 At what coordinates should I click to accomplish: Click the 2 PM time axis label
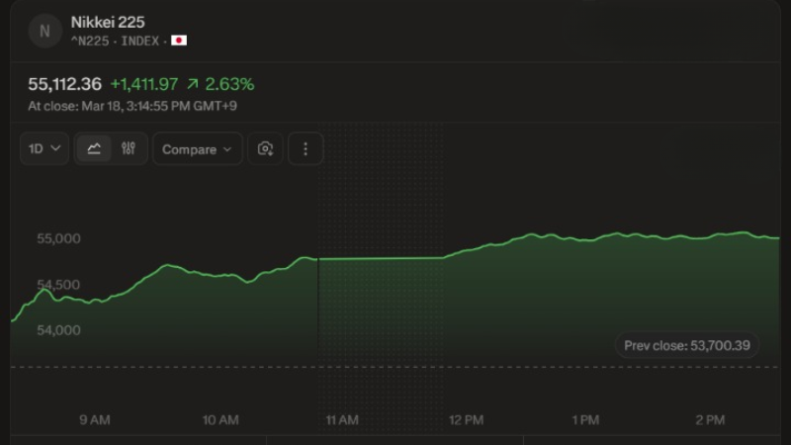[x=710, y=420]
